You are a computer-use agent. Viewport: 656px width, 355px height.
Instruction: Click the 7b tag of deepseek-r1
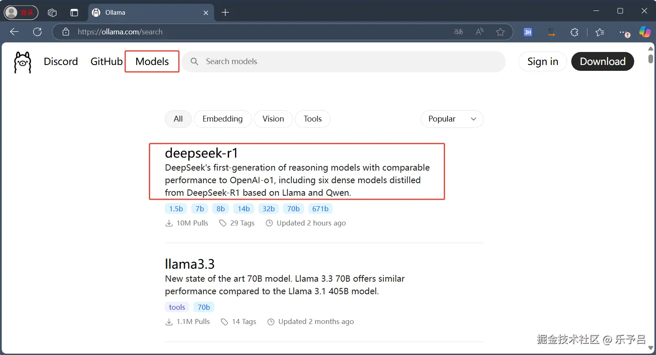coord(200,209)
